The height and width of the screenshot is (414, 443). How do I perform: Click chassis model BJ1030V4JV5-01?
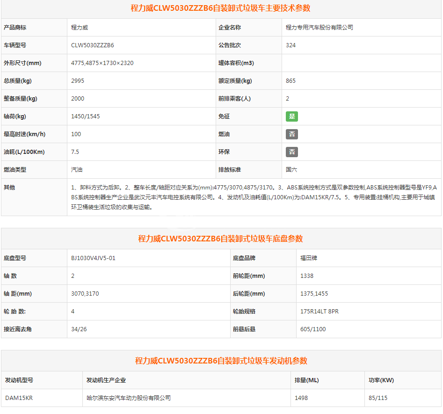(x=93, y=258)
